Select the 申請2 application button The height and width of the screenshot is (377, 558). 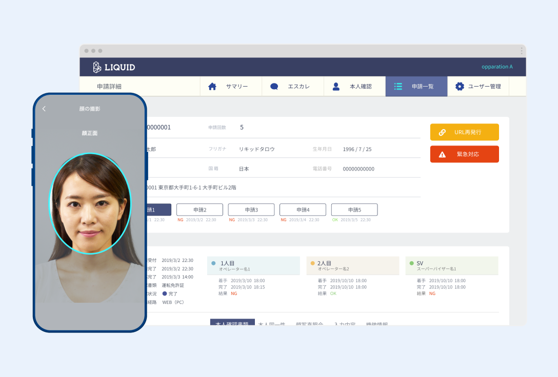200,210
